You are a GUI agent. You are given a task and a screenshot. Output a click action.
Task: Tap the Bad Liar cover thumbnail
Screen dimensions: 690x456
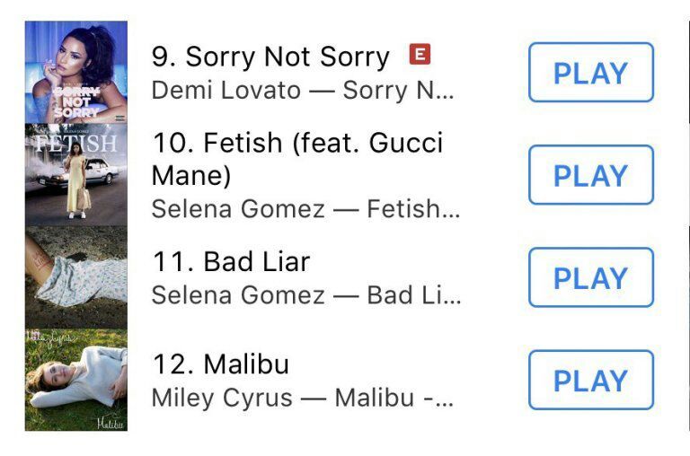point(76,277)
